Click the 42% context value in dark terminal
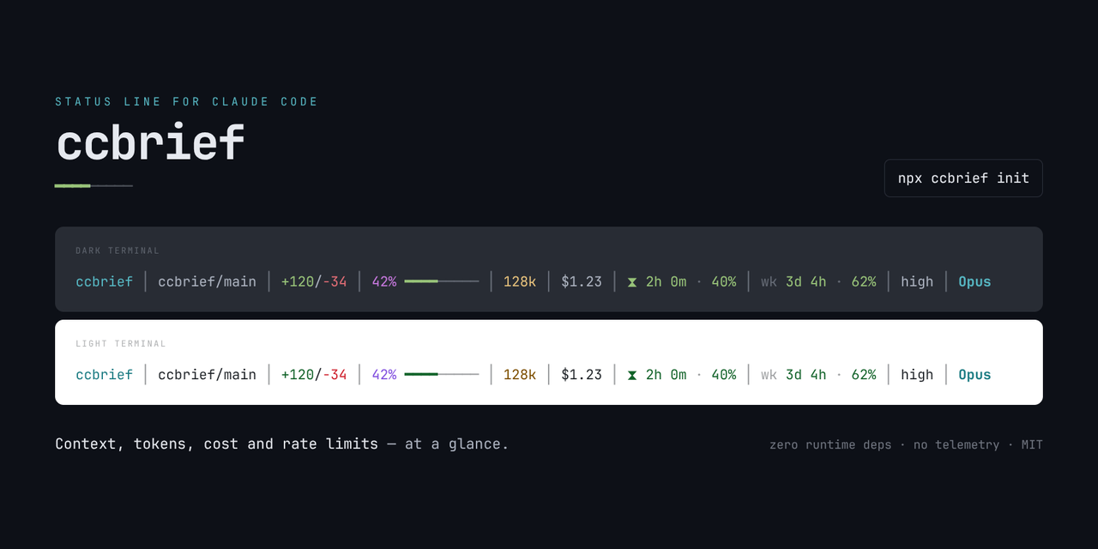The height and width of the screenshot is (549, 1098). pos(384,281)
